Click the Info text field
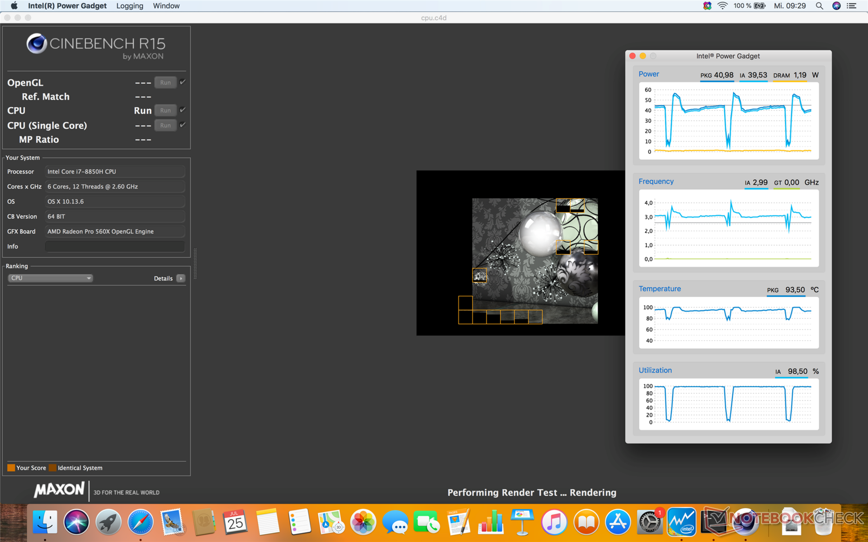The width and height of the screenshot is (868, 542). click(115, 246)
